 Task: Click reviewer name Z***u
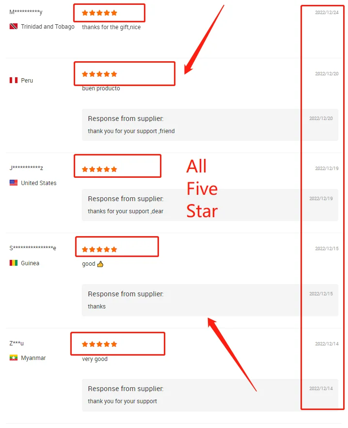[x=16, y=343]
